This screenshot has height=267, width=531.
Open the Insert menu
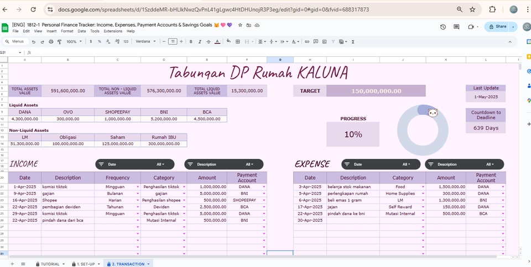(51, 31)
